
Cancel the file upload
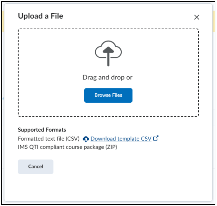36,167
